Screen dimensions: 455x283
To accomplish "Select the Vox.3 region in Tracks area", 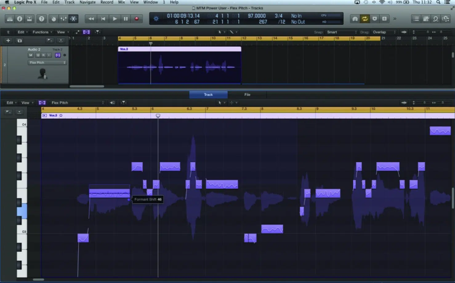I will (179, 65).
